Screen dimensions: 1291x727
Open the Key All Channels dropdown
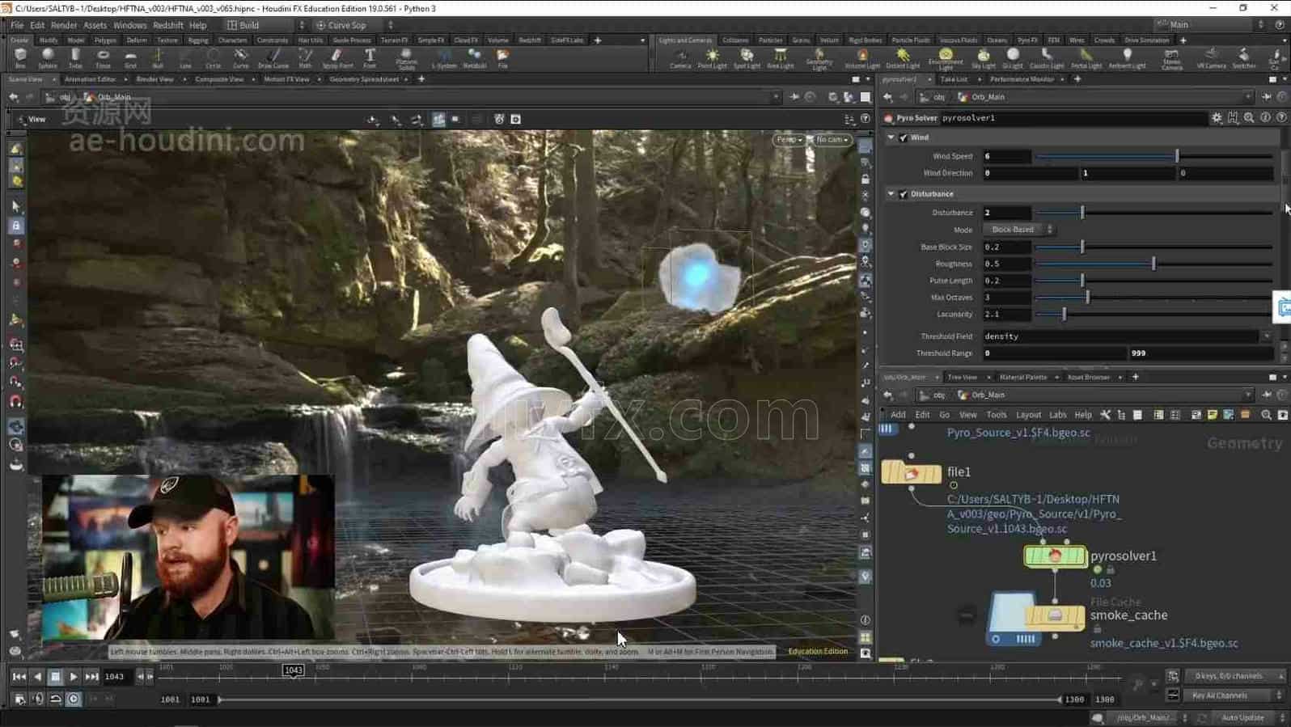(1234, 695)
